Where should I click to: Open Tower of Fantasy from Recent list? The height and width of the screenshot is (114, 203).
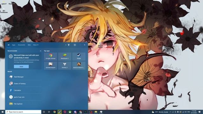pos(25,84)
